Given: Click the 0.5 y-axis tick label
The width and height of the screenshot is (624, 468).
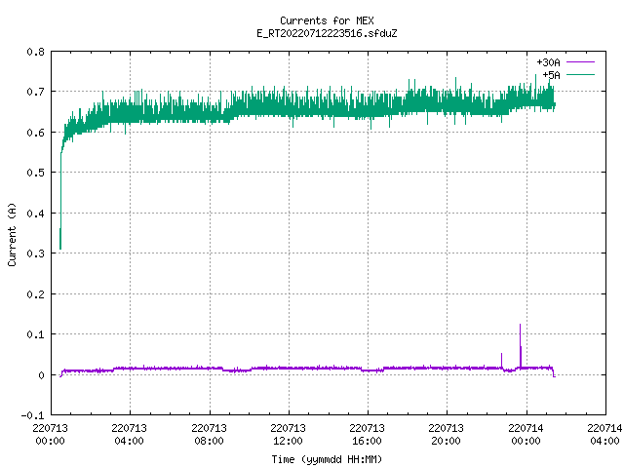Looking at the screenshot, I should 35,173.
